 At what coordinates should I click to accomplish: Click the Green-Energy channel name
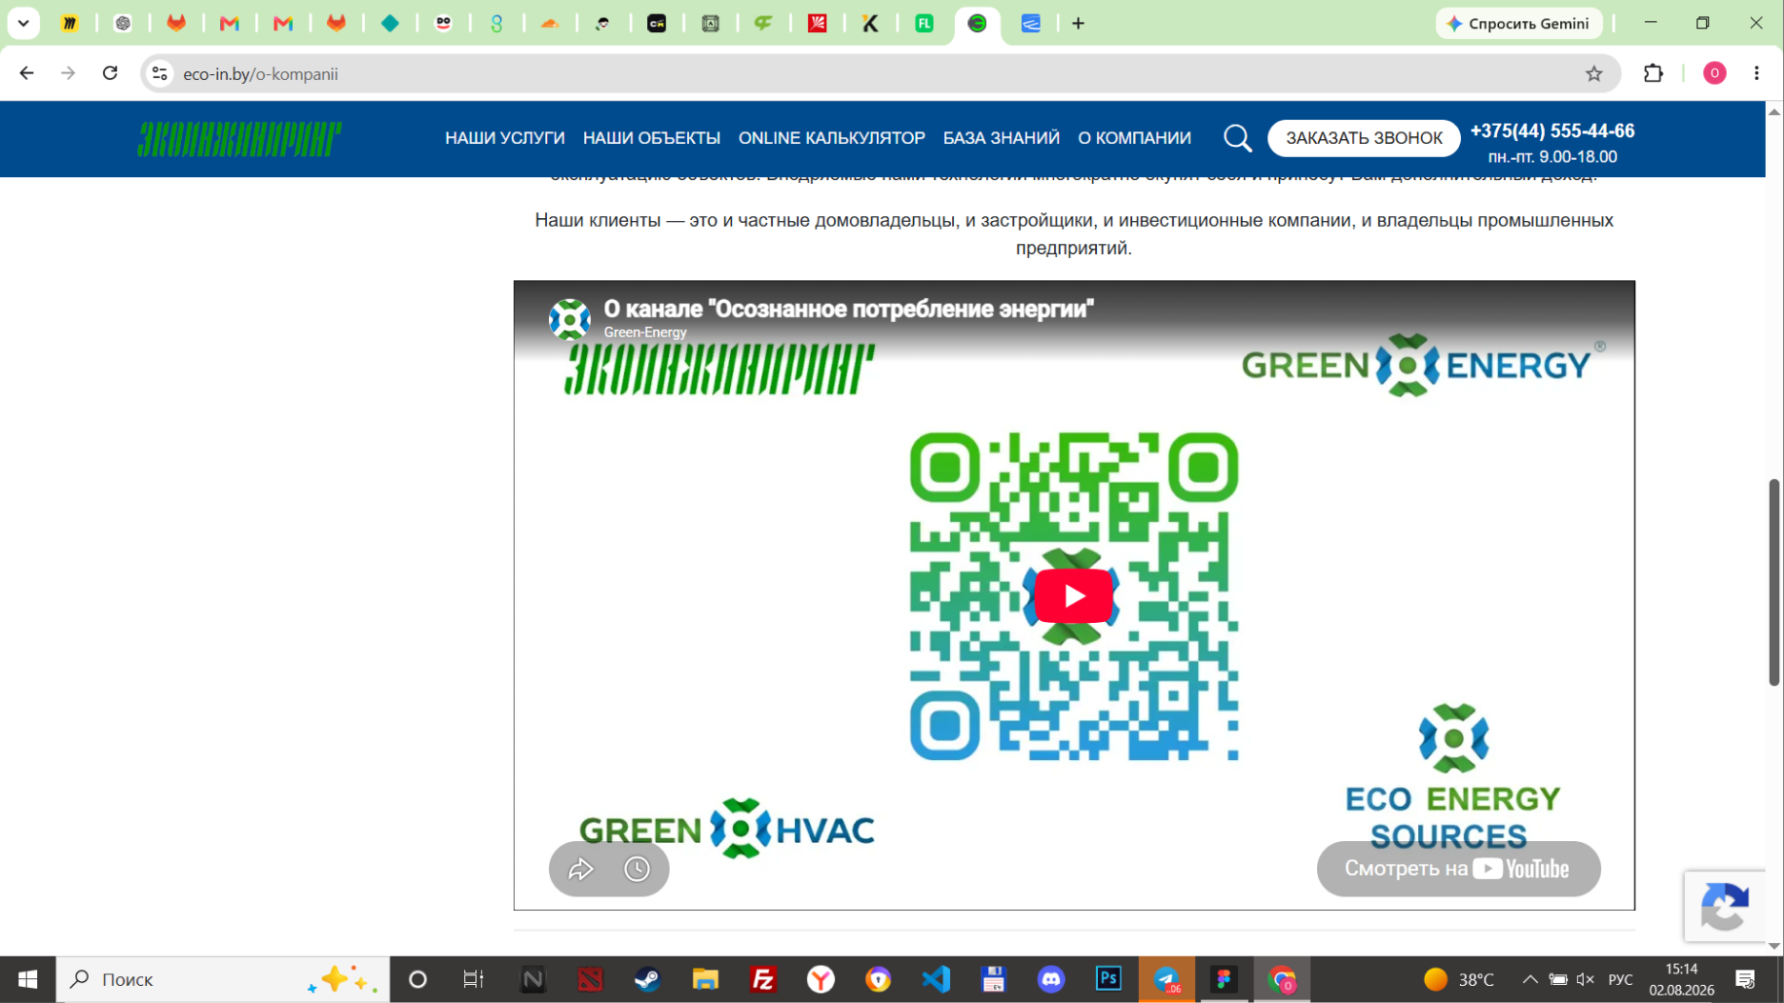tap(645, 332)
